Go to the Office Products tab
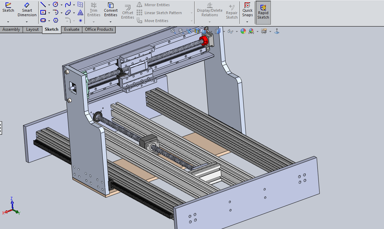 click(x=99, y=30)
